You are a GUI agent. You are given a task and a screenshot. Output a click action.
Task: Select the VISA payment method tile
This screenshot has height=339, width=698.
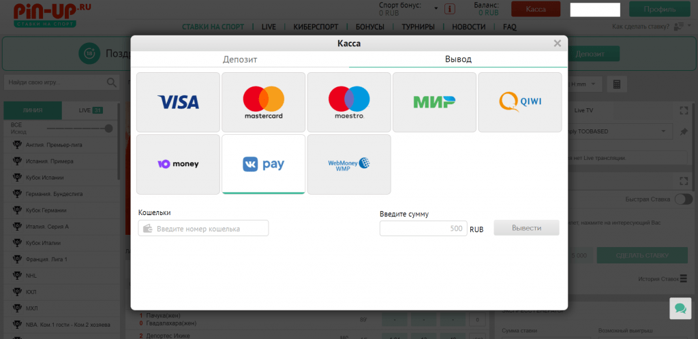[x=178, y=102]
